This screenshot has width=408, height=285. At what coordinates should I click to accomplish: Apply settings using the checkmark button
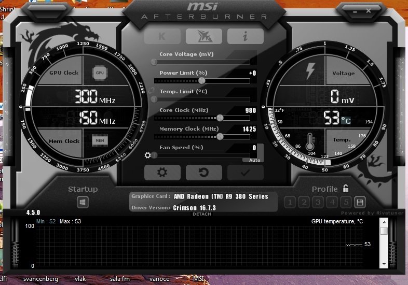tap(245, 173)
